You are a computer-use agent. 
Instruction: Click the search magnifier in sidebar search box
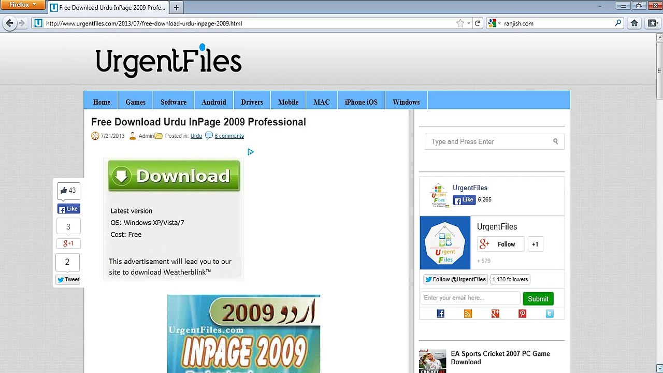pos(555,141)
